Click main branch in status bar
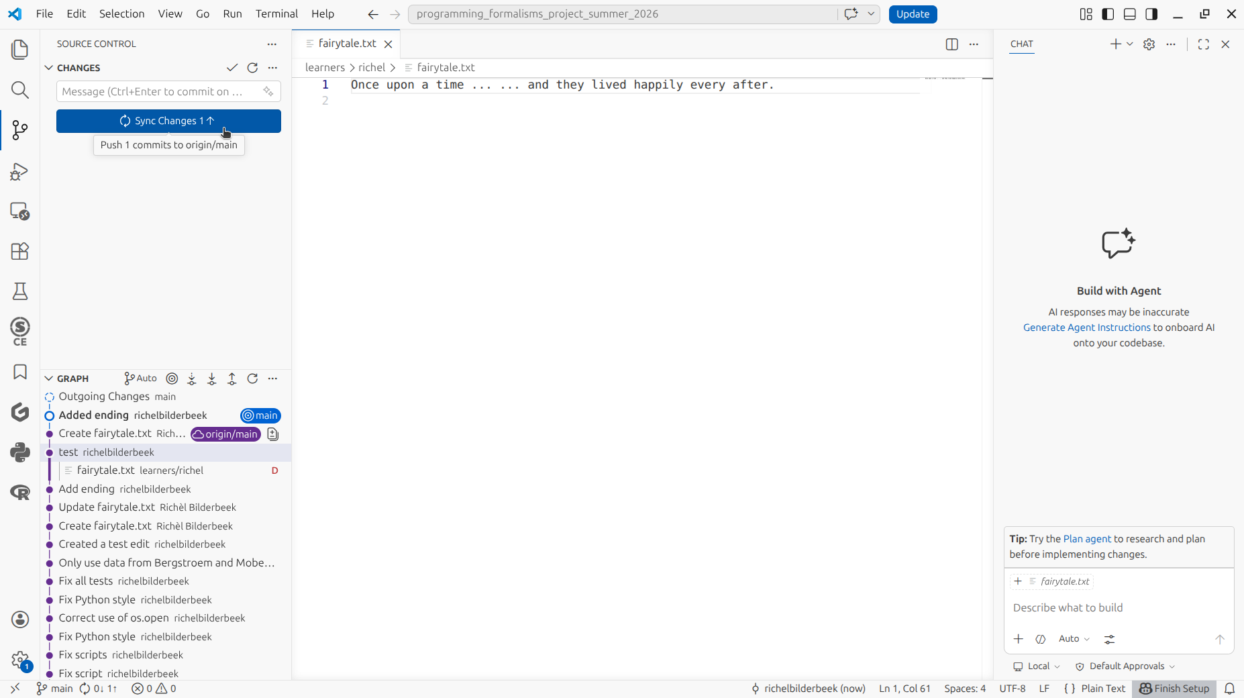1244x698 pixels. [x=54, y=689]
